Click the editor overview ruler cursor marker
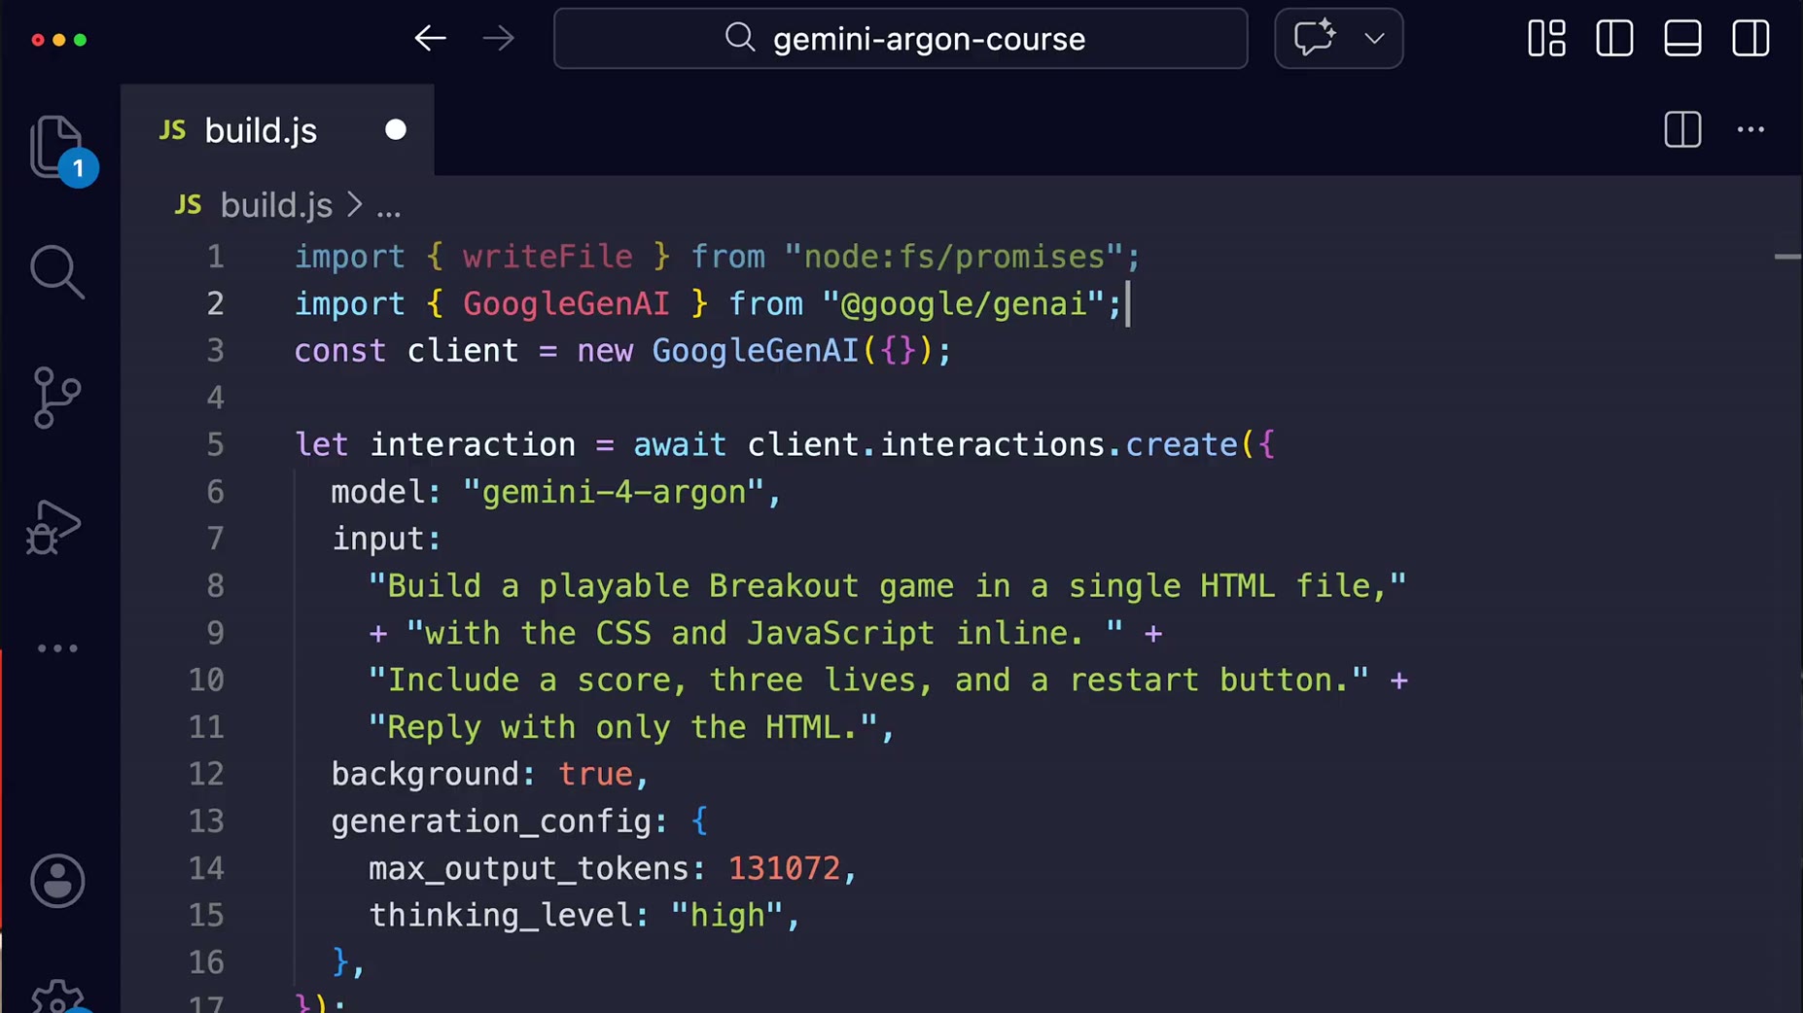 [1787, 257]
